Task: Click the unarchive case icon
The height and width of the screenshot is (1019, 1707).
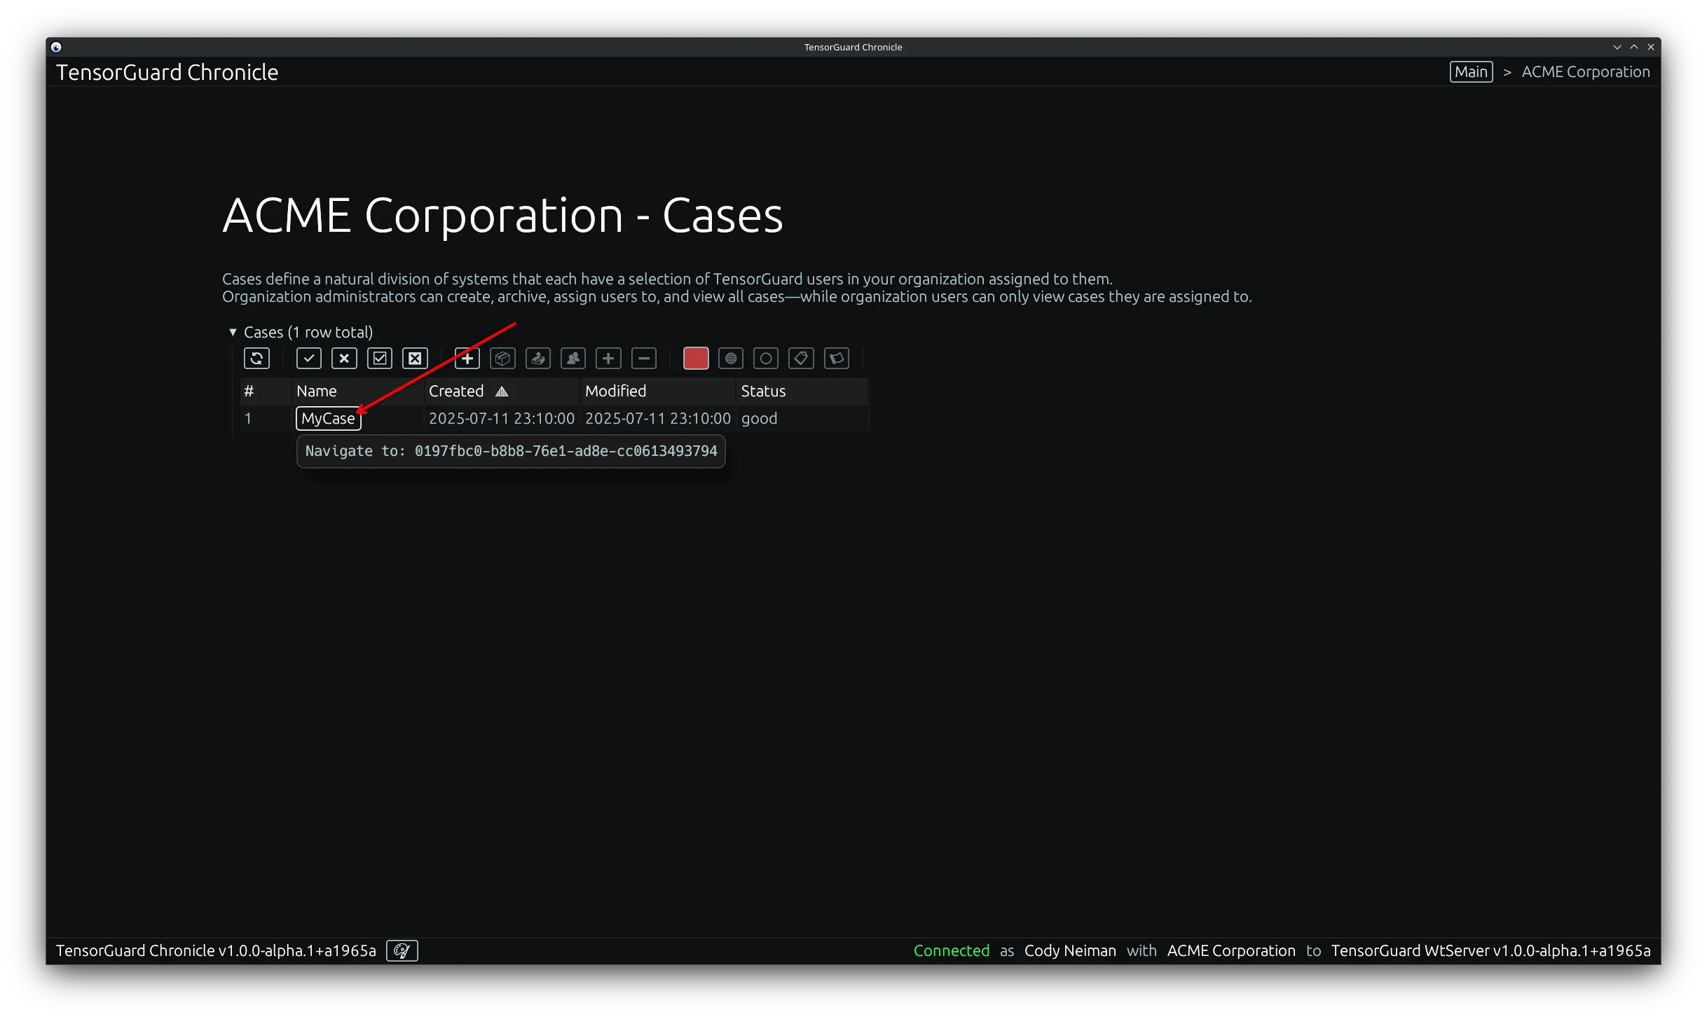Action: click(537, 358)
